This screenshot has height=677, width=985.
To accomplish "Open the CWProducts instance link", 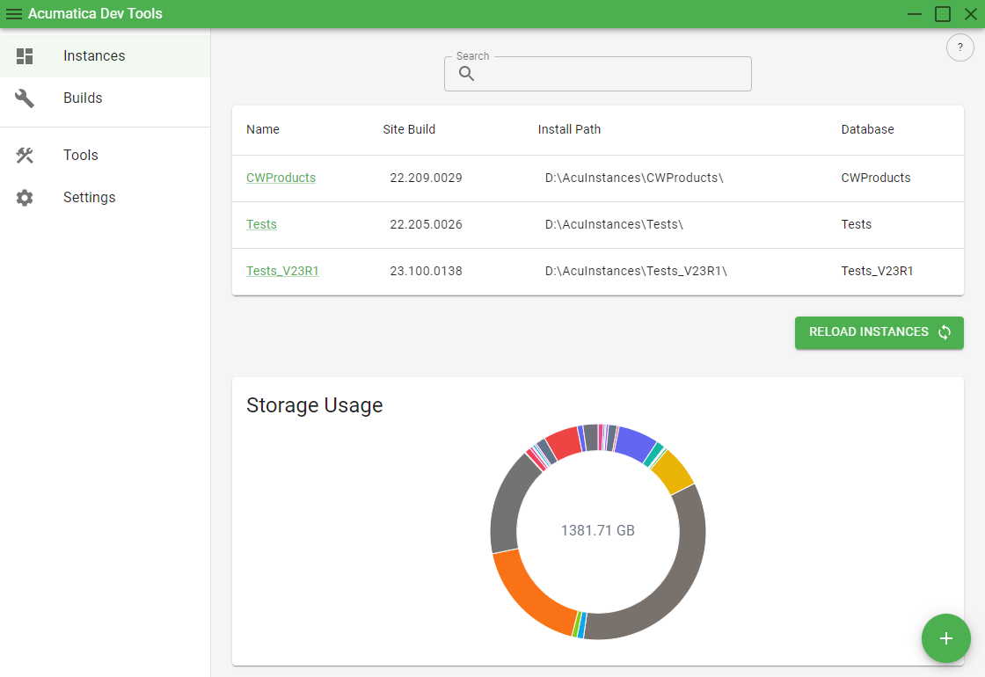I will tap(281, 178).
